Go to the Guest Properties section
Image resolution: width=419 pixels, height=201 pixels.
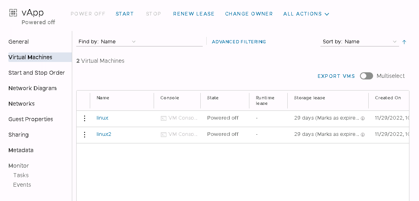coord(31,119)
